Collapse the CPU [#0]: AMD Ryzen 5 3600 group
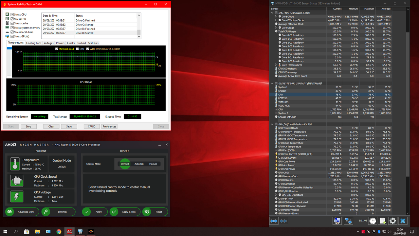 [x=272, y=13]
